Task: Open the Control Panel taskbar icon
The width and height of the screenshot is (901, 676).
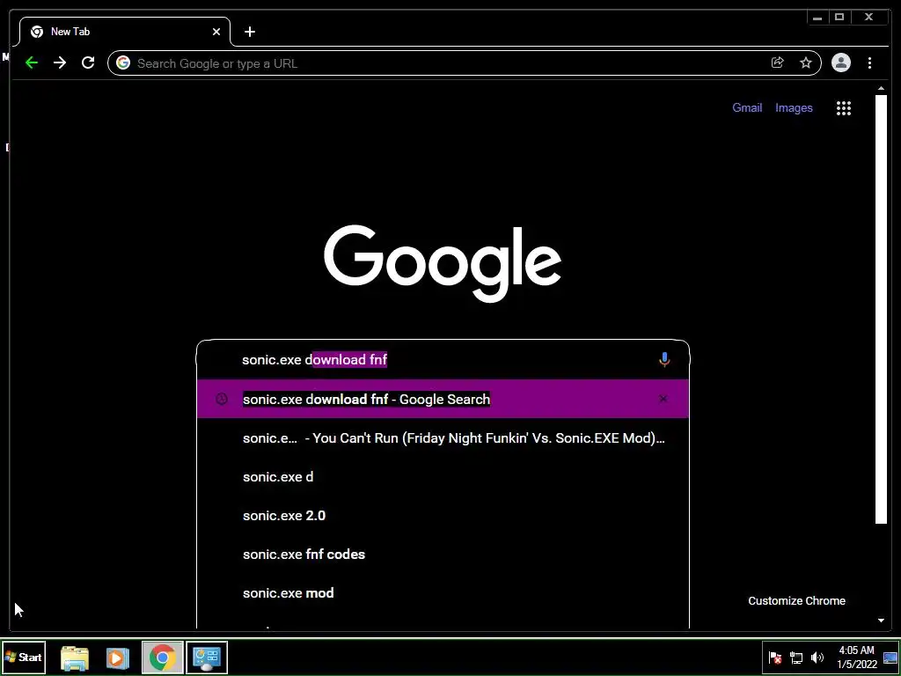Action: pos(207,658)
